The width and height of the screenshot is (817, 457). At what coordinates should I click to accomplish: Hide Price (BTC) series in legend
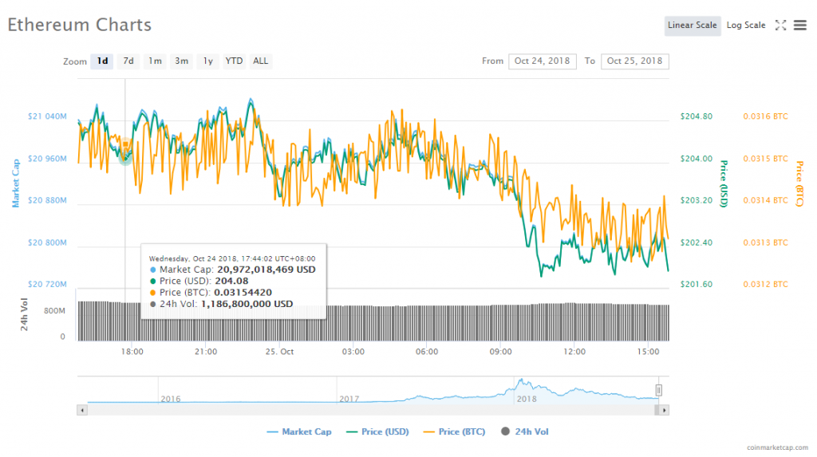(x=453, y=431)
